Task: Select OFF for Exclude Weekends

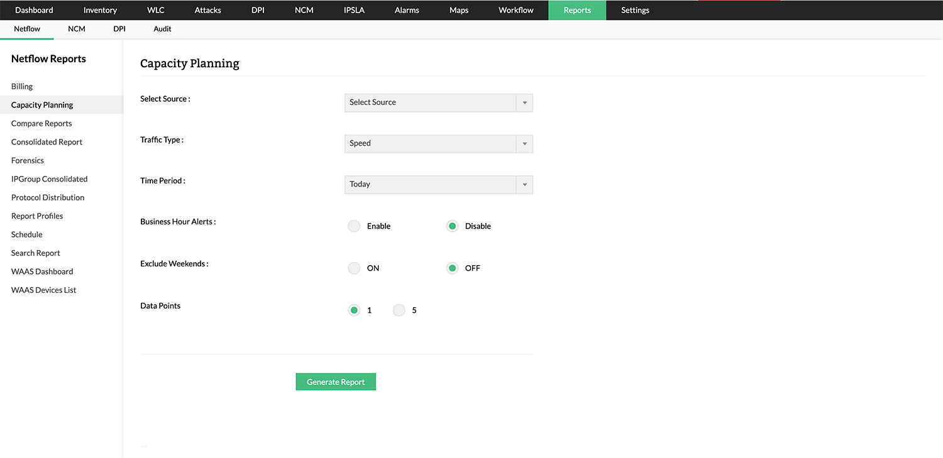Action: click(x=452, y=268)
